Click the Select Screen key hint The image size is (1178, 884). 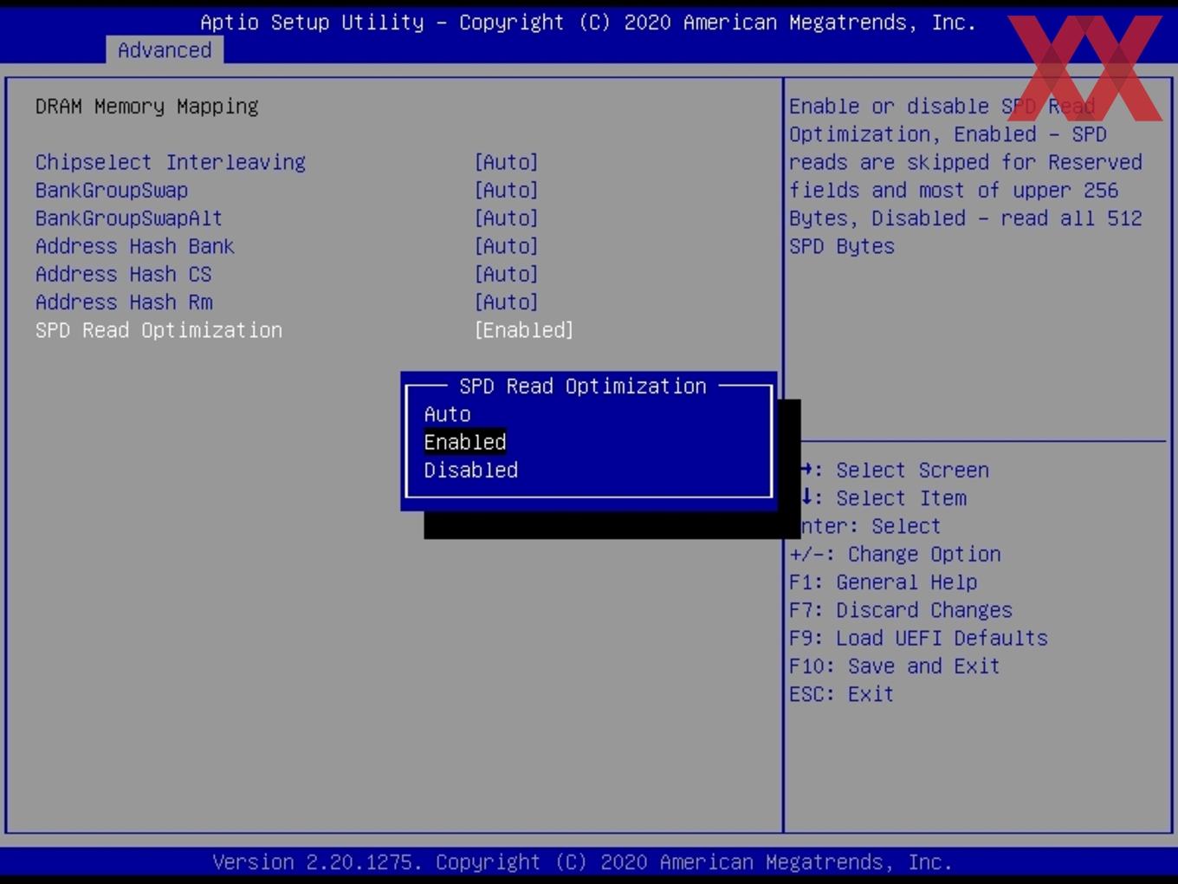tap(895, 470)
